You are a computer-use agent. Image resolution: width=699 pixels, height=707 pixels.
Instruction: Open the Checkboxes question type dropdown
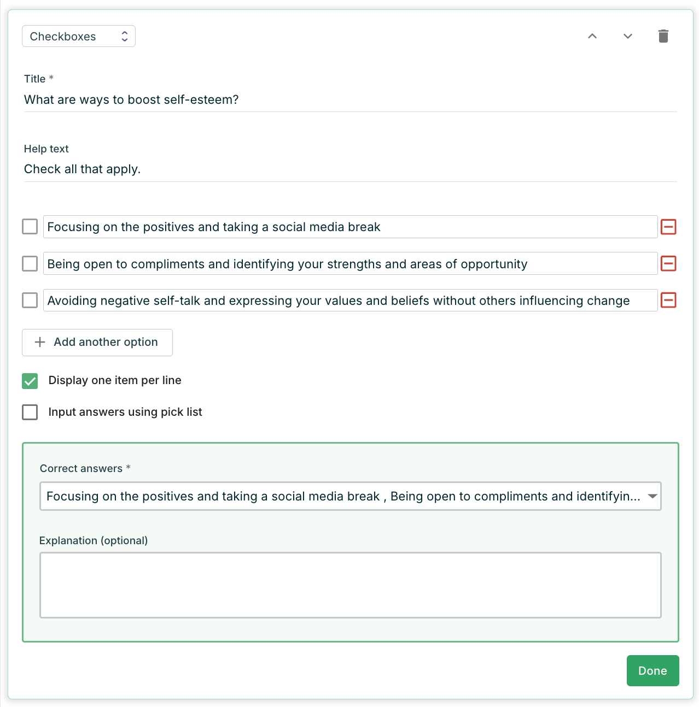pyautogui.click(x=79, y=37)
